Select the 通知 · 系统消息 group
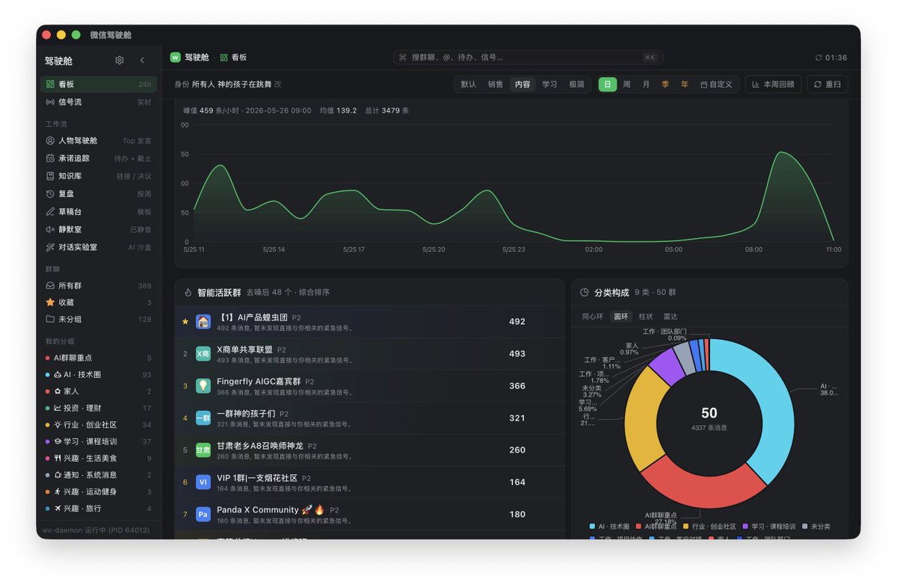897x587 pixels. coord(99,475)
